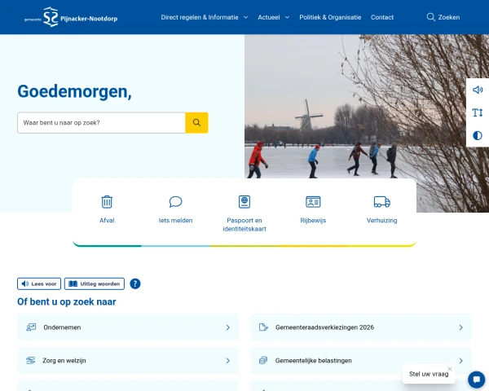Open Zorg en welzijn category
The image size is (489, 391).
pyautogui.click(x=128, y=360)
